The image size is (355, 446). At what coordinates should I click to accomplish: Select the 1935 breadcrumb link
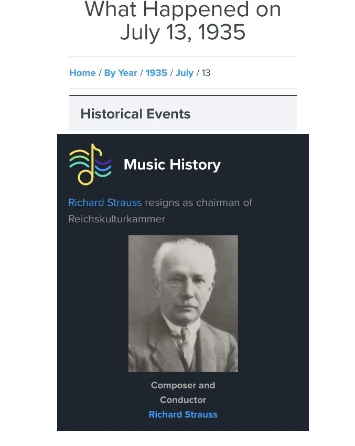pyautogui.click(x=156, y=73)
